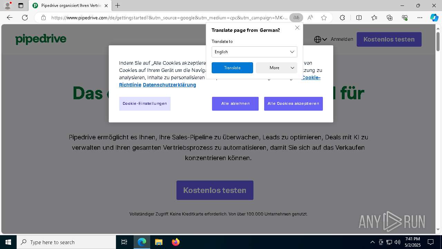Open the tab actions menu icon

[21, 6]
